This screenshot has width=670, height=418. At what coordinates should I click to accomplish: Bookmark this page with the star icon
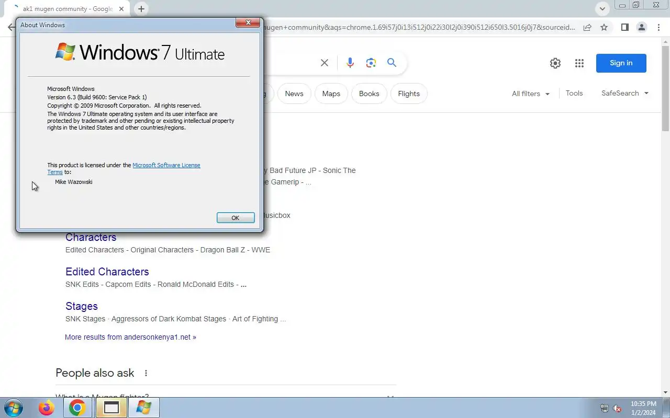pyautogui.click(x=604, y=27)
